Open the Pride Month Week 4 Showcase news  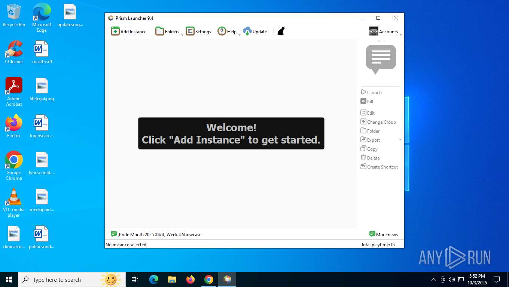click(156, 234)
